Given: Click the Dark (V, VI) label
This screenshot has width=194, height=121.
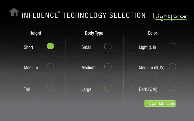Looking at the screenshot, I should coord(148,89).
